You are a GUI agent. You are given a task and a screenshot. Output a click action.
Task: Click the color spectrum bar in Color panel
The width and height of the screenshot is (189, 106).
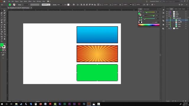(x=149, y=25)
